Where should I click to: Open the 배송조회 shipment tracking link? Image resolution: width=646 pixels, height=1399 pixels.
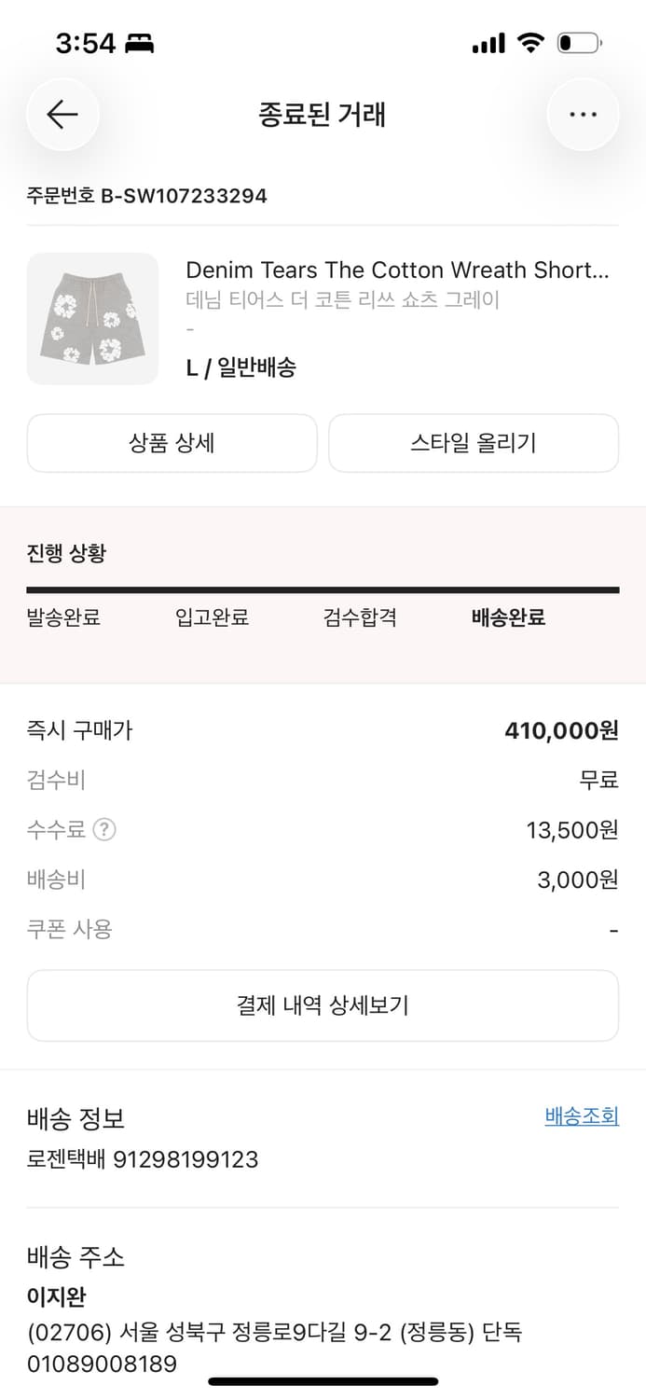point(581,1115)
